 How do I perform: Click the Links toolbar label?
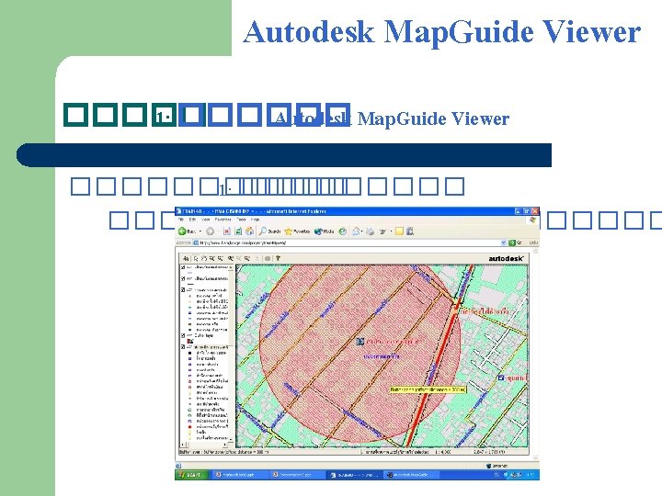(x=533, y=242)
